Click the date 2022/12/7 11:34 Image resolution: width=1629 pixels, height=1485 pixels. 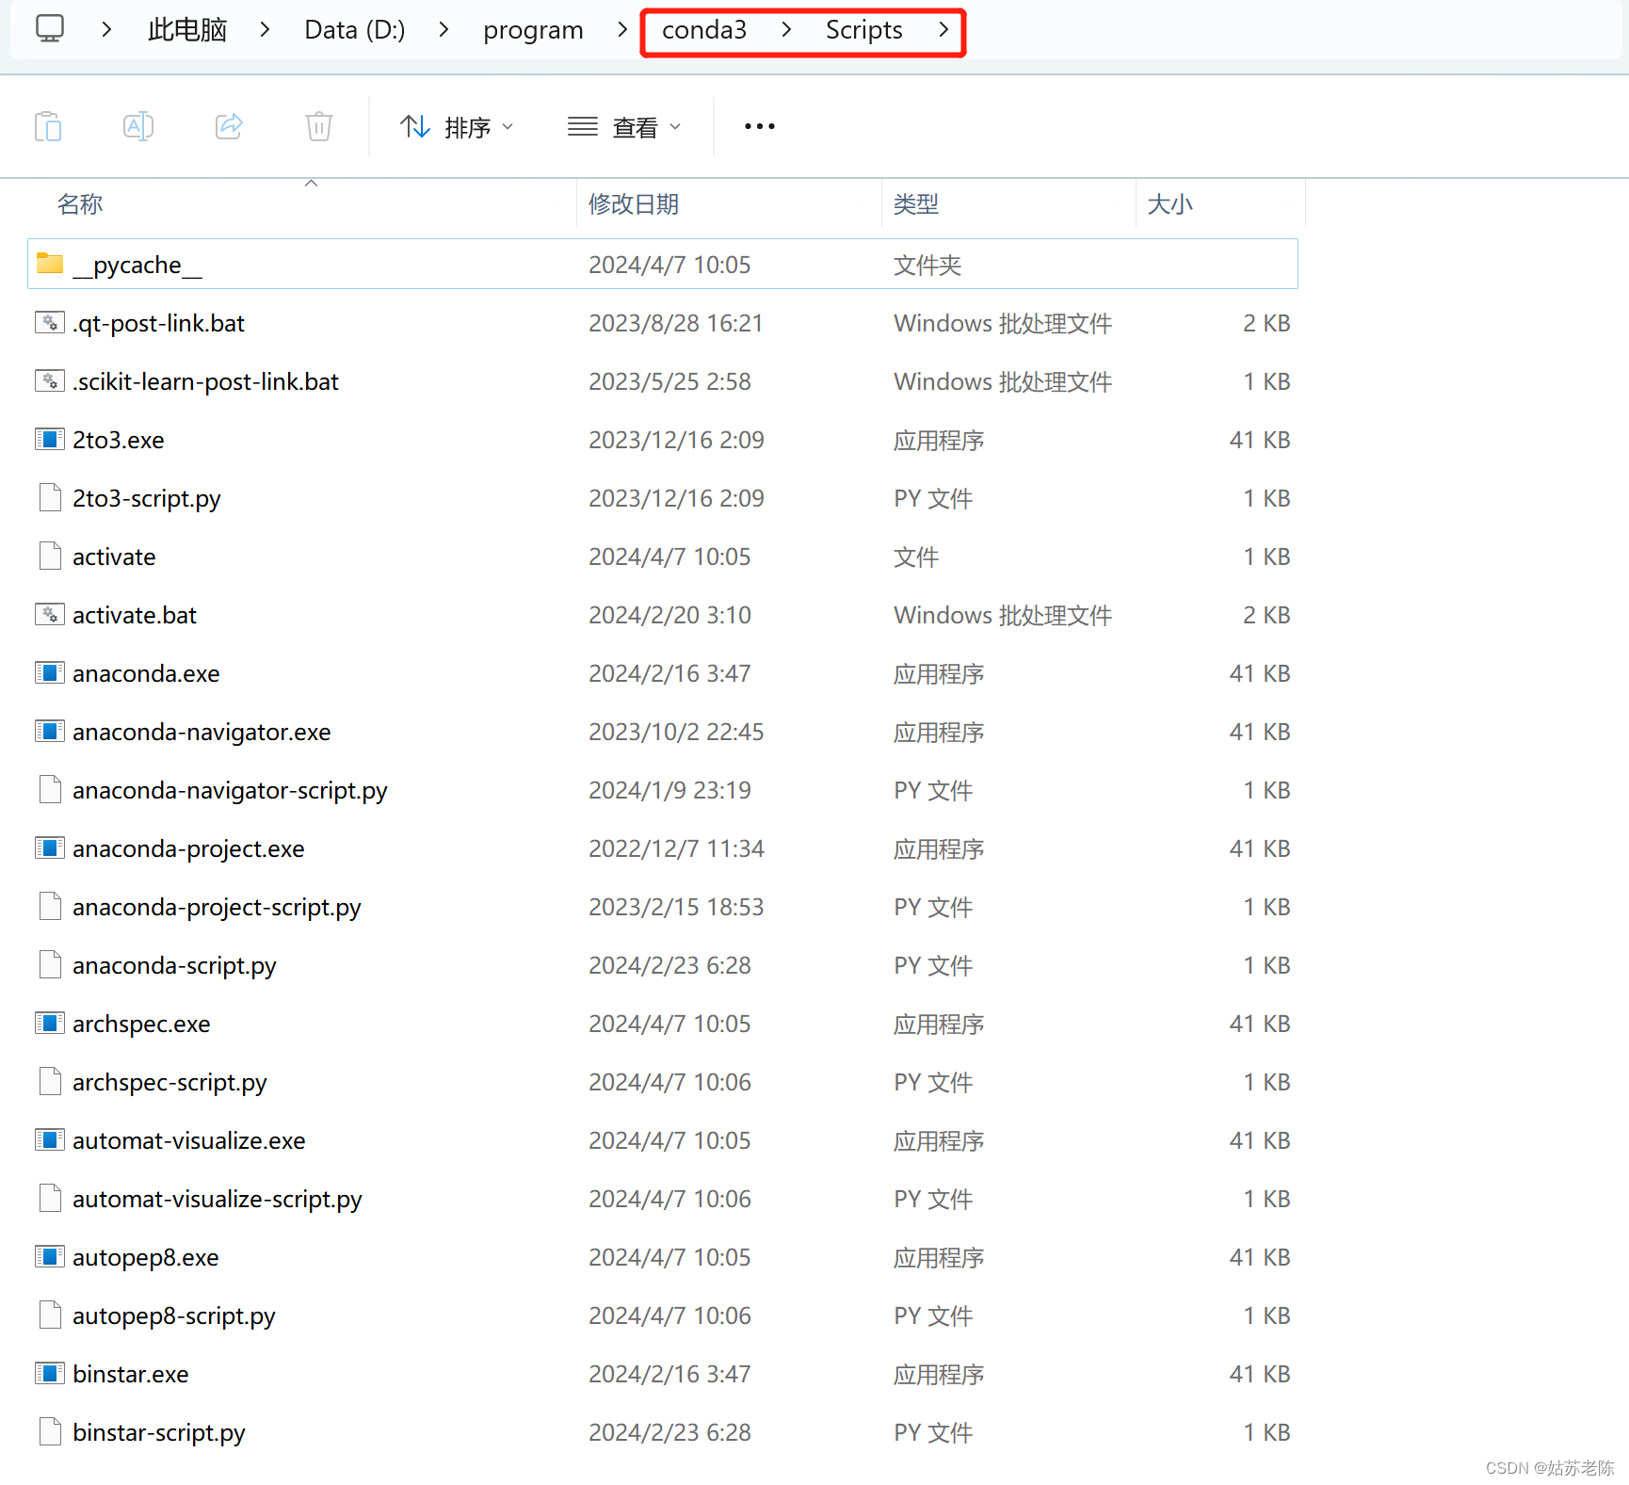tap(676, 848)
